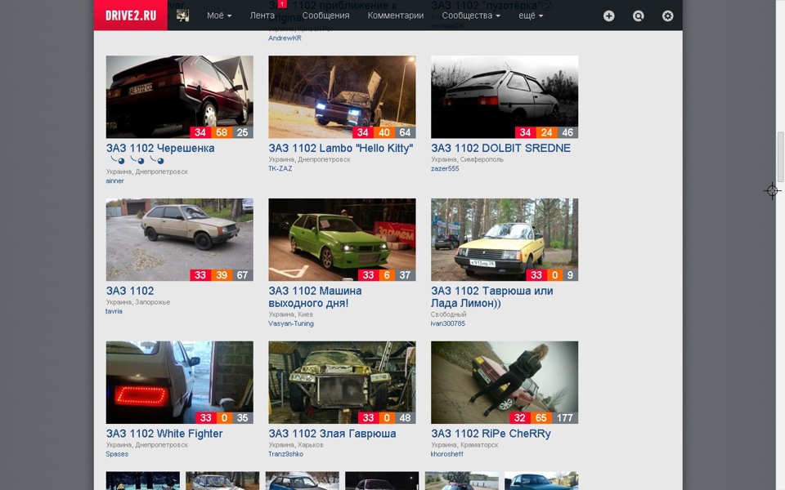The image size is (785, 490).
Task: Open ЗАЗ 1102 Lambo "Hello Kitty" link
Action: point(340,148)
